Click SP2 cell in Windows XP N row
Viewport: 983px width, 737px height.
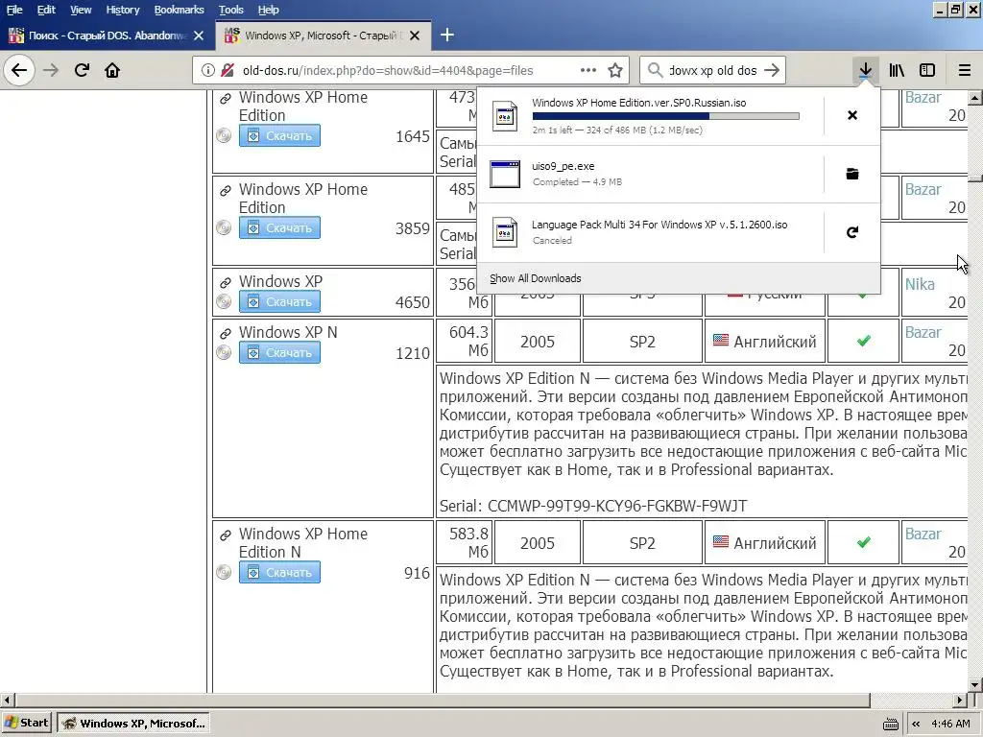(x=642, y=342)
